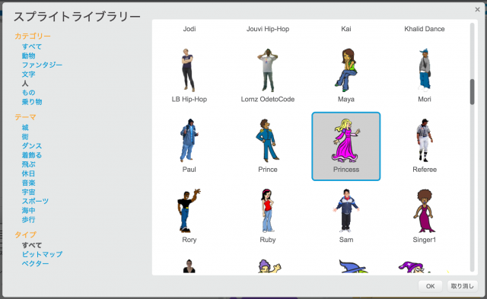The image size is (487, 299).
Task: Filter by ベクター type
Action: (x=35, y=263)
